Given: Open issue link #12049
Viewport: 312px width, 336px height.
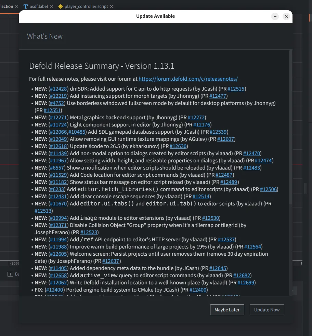Looking at the screenshot, I should (x=58, y=139).
